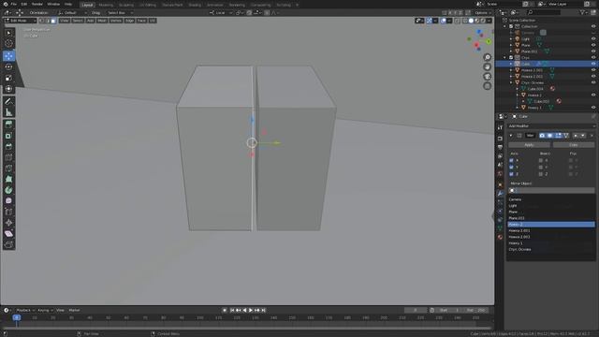Open the Add Modifier dropdown
Screen dimensions: 599x337
click(x=551, y=125)
